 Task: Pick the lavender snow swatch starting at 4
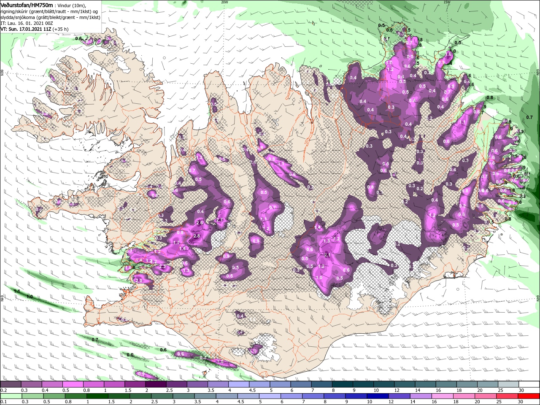click(x=239, y=384)
